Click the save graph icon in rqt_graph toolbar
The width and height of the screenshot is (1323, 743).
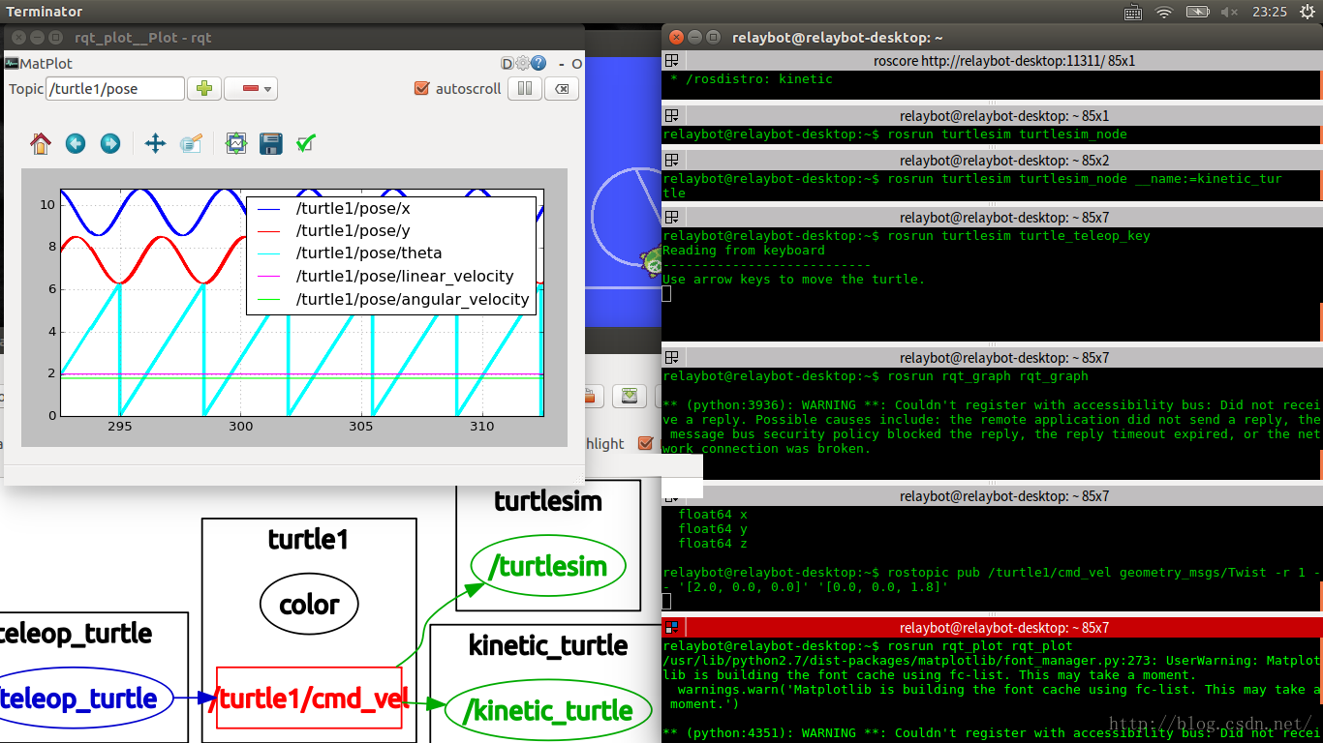(631, 395)
